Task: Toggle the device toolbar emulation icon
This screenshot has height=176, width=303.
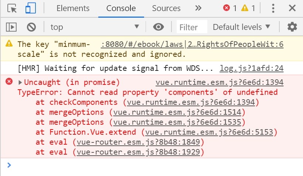Action: [30, 8]
